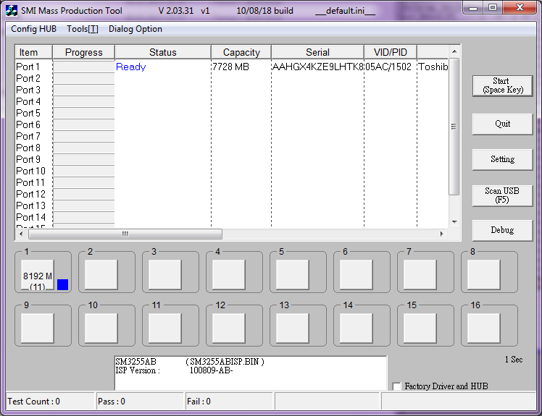Click the scroll down arrow of port list
Image resolution: width=542 pixels, height=416 pixels.
454,222
